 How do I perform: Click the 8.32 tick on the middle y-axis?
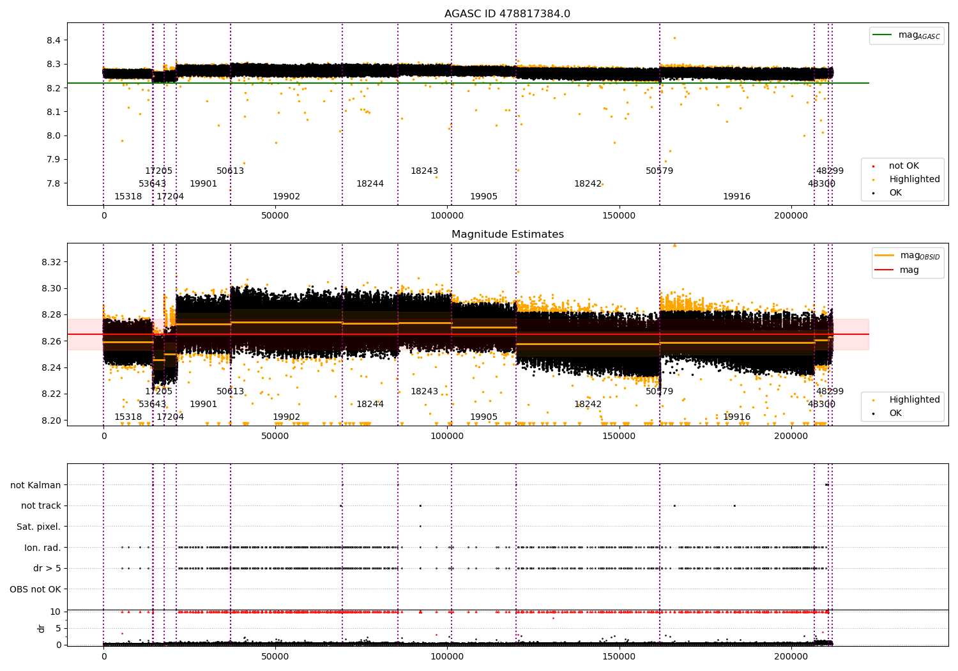tap(51, 262)
